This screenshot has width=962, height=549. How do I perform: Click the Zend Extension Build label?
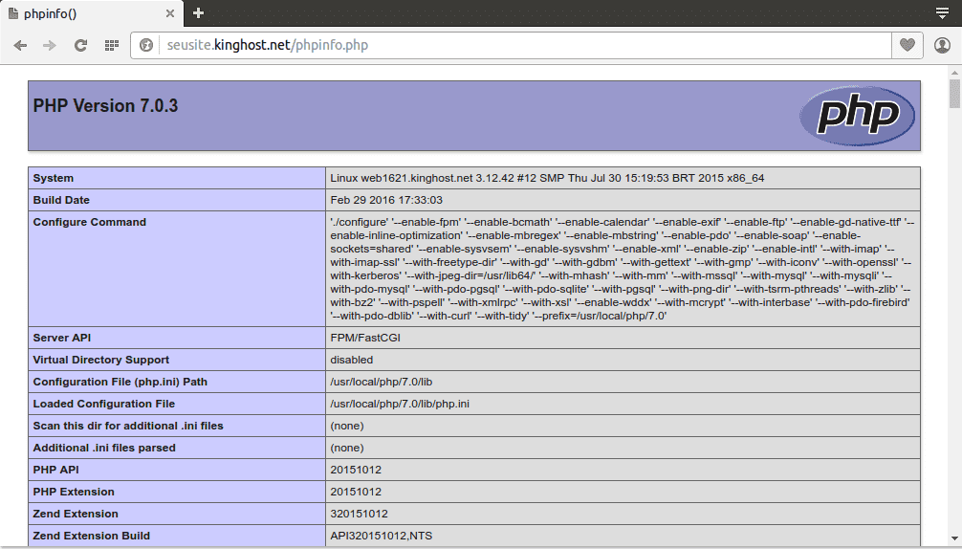tap(92, 537)
